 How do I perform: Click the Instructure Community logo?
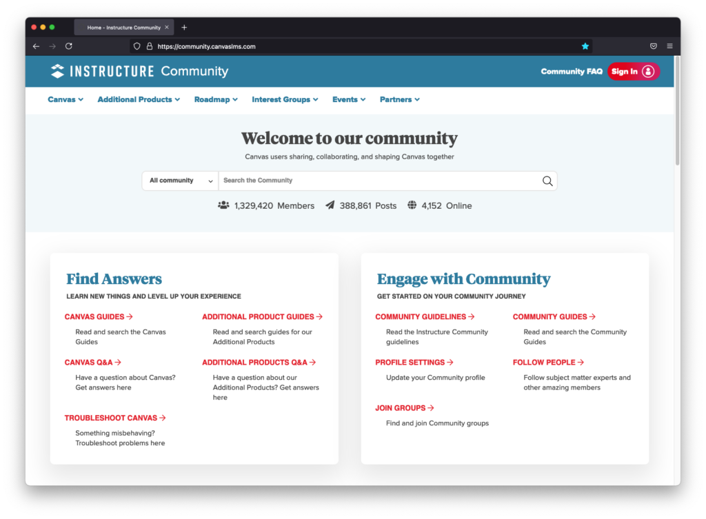(139, 71)
